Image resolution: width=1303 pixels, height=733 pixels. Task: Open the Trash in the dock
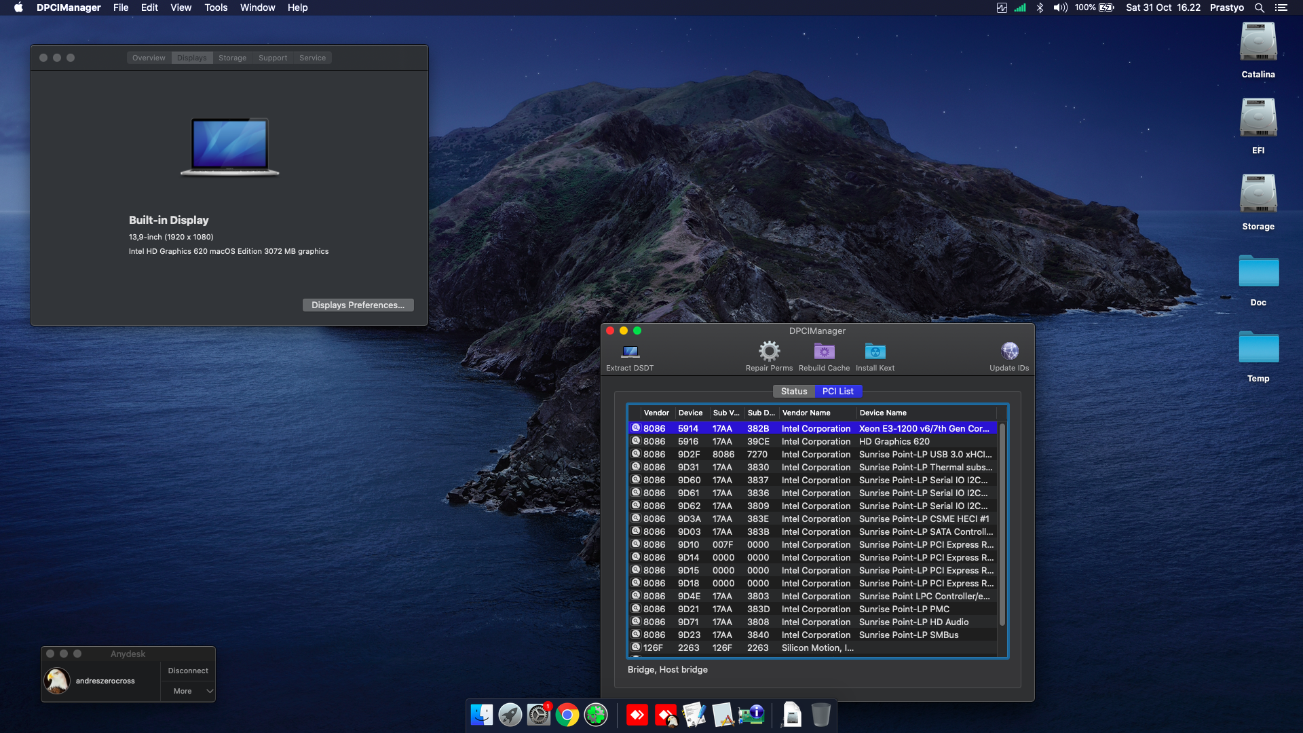pyautogui.click(x=821, y=715)
